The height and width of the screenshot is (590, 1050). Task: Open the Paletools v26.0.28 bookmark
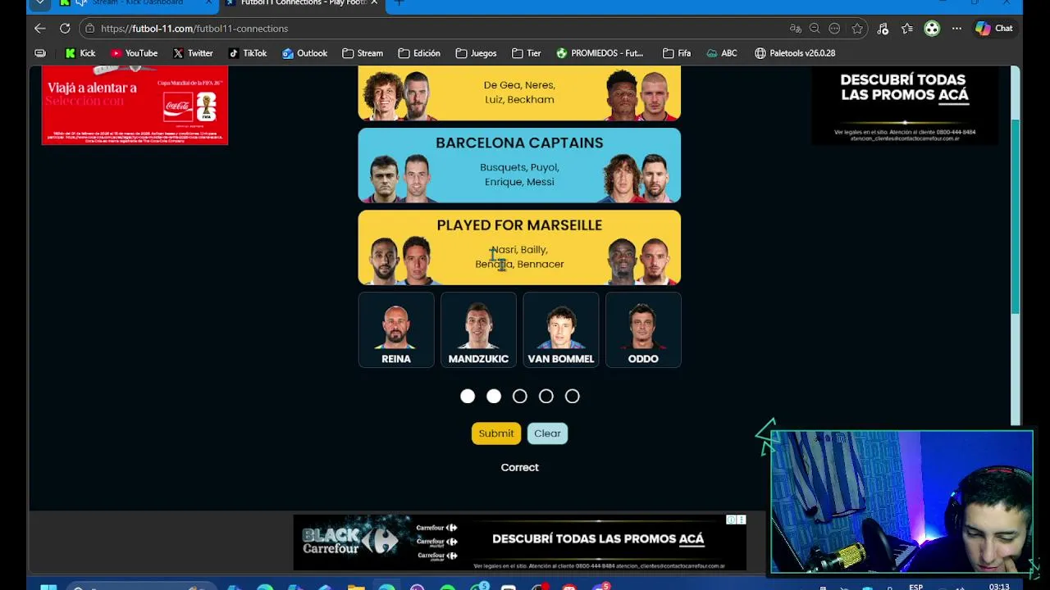794,53
